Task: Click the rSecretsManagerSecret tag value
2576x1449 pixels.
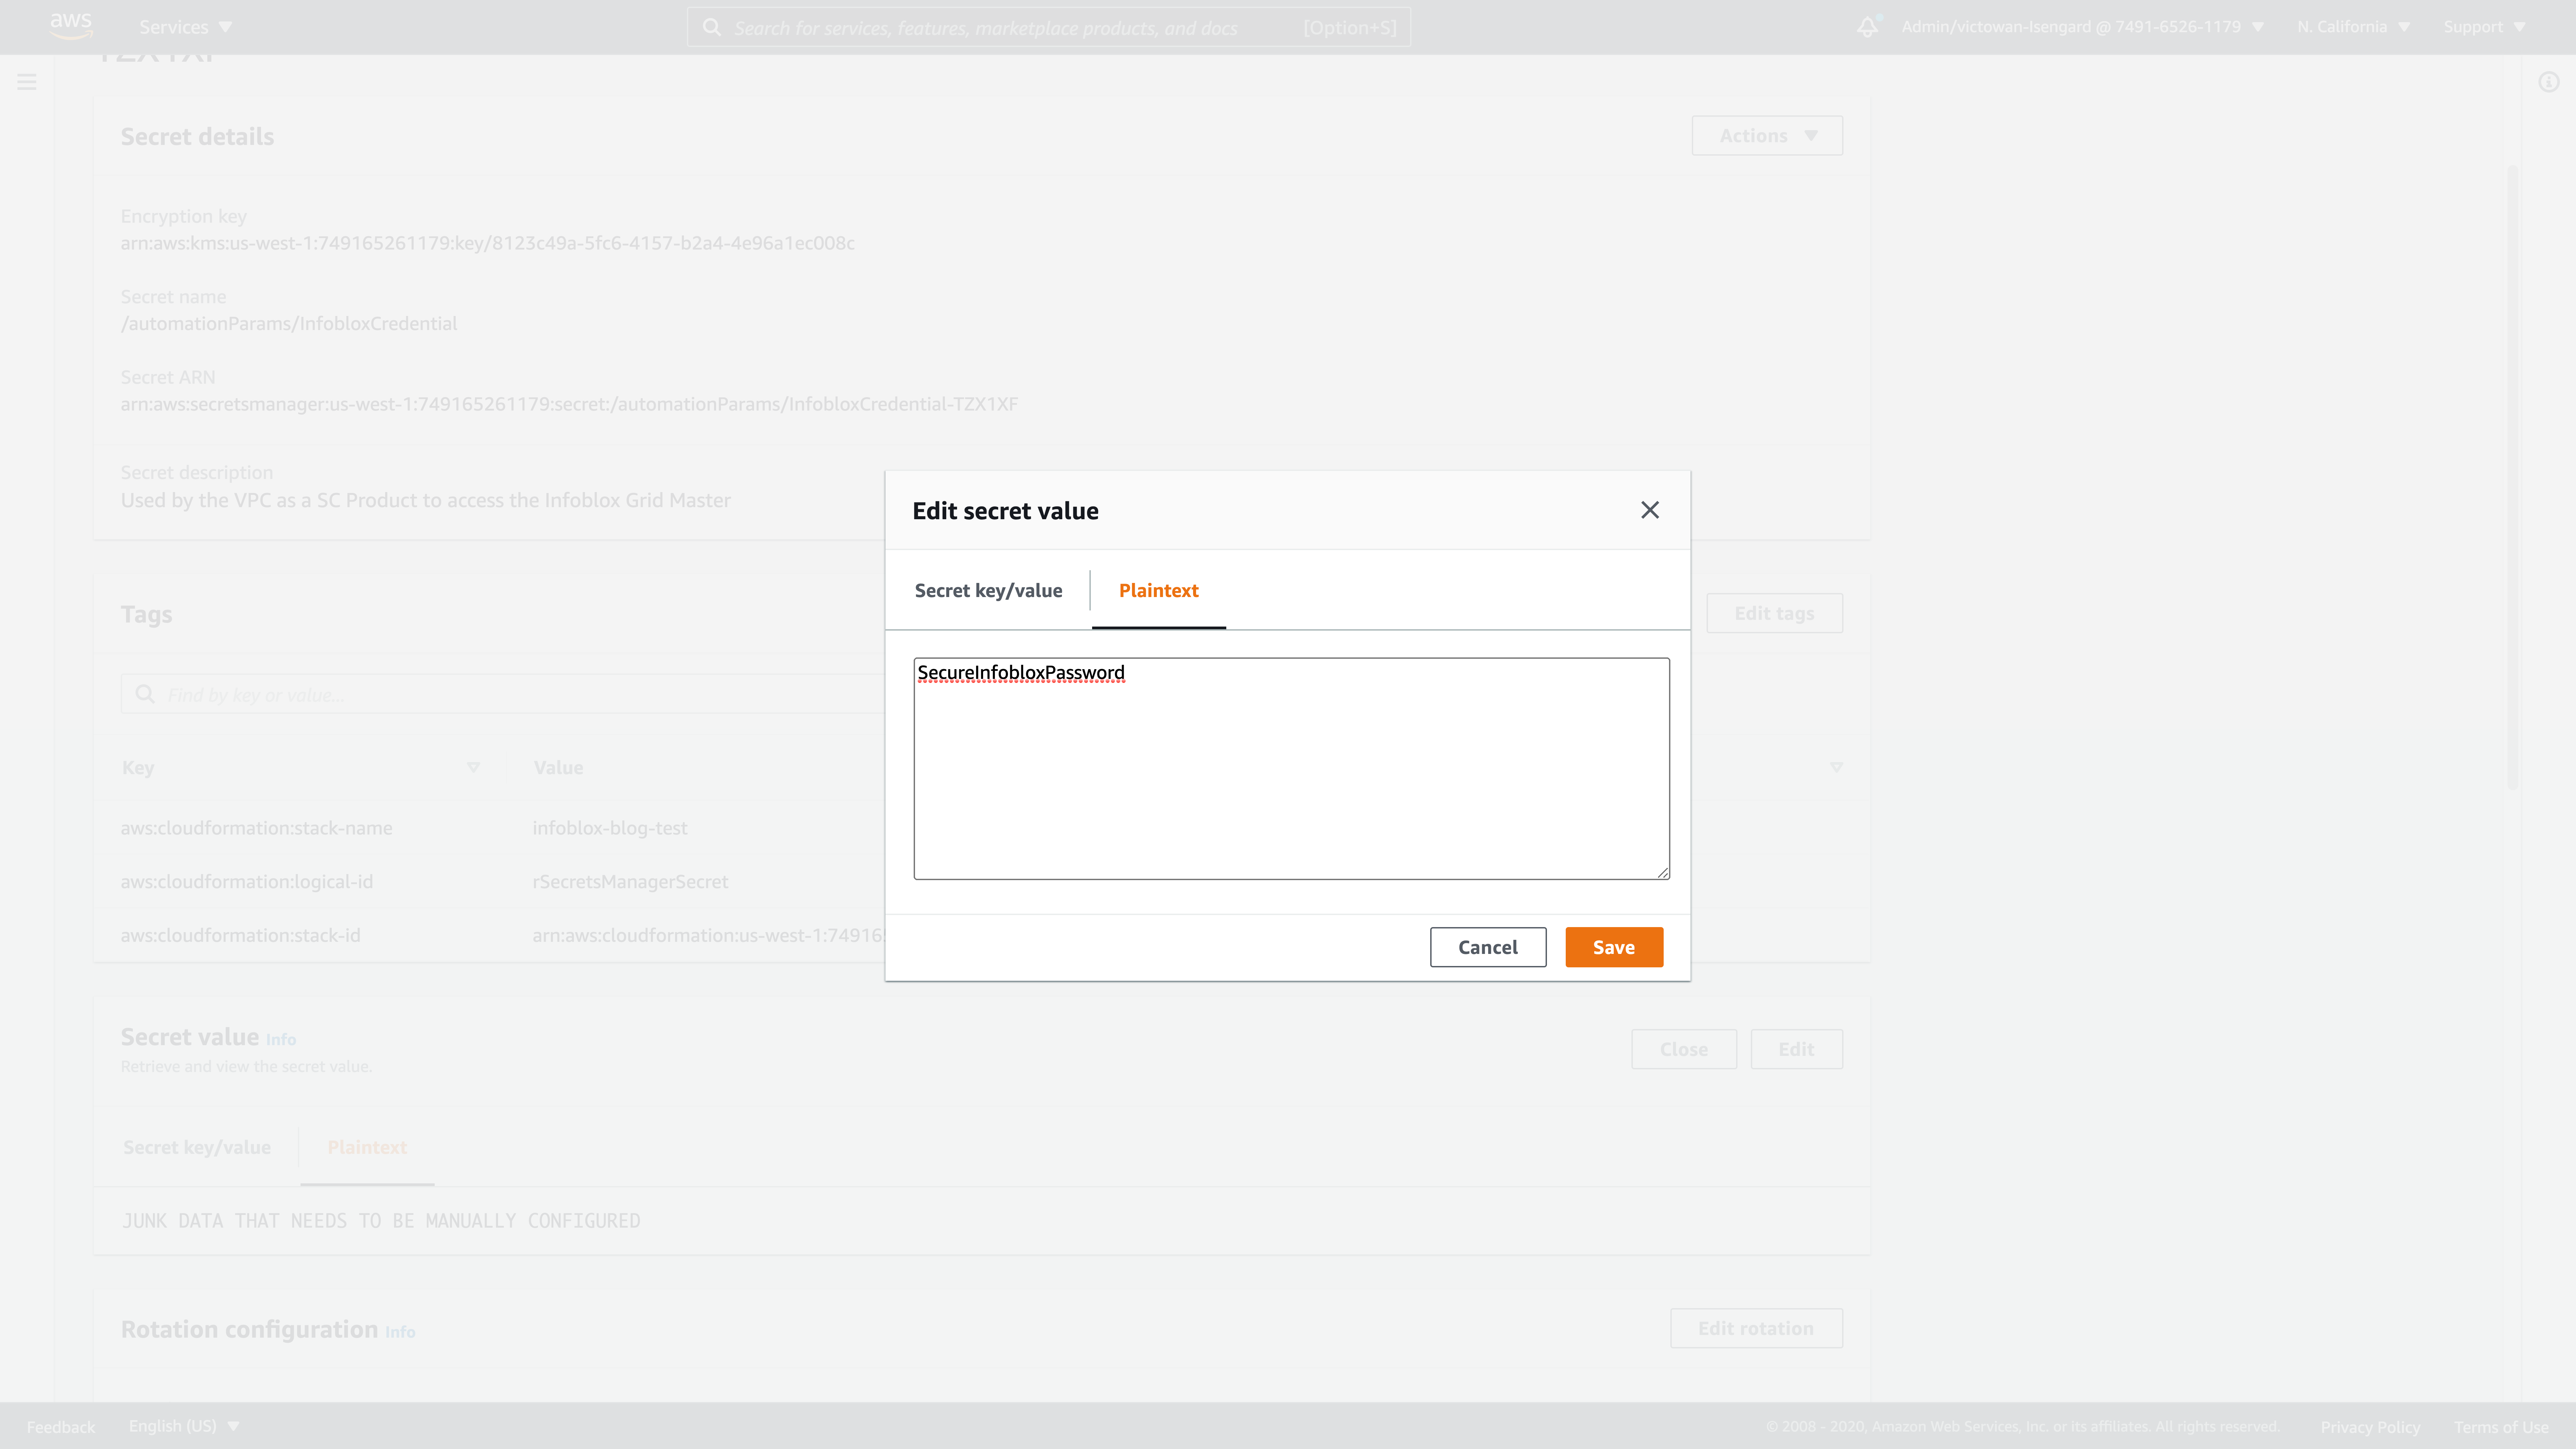Action: pyautogui.click(x=630, y=882)
